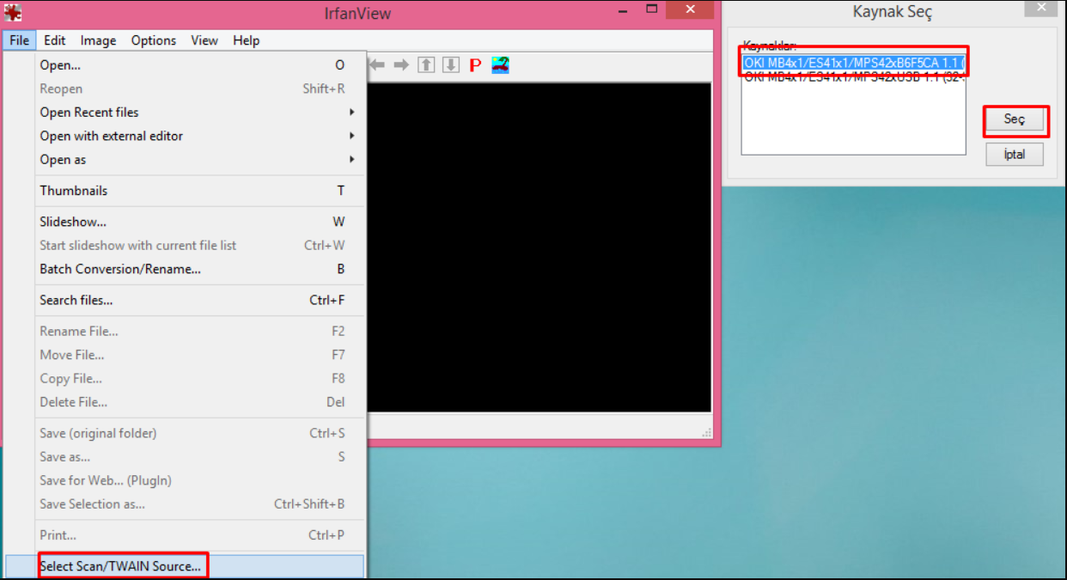The width and height of the screenshot is (1067, 580).
Task: Close the Kaynak Seç dialog
Action: (x=1042, y=9)
